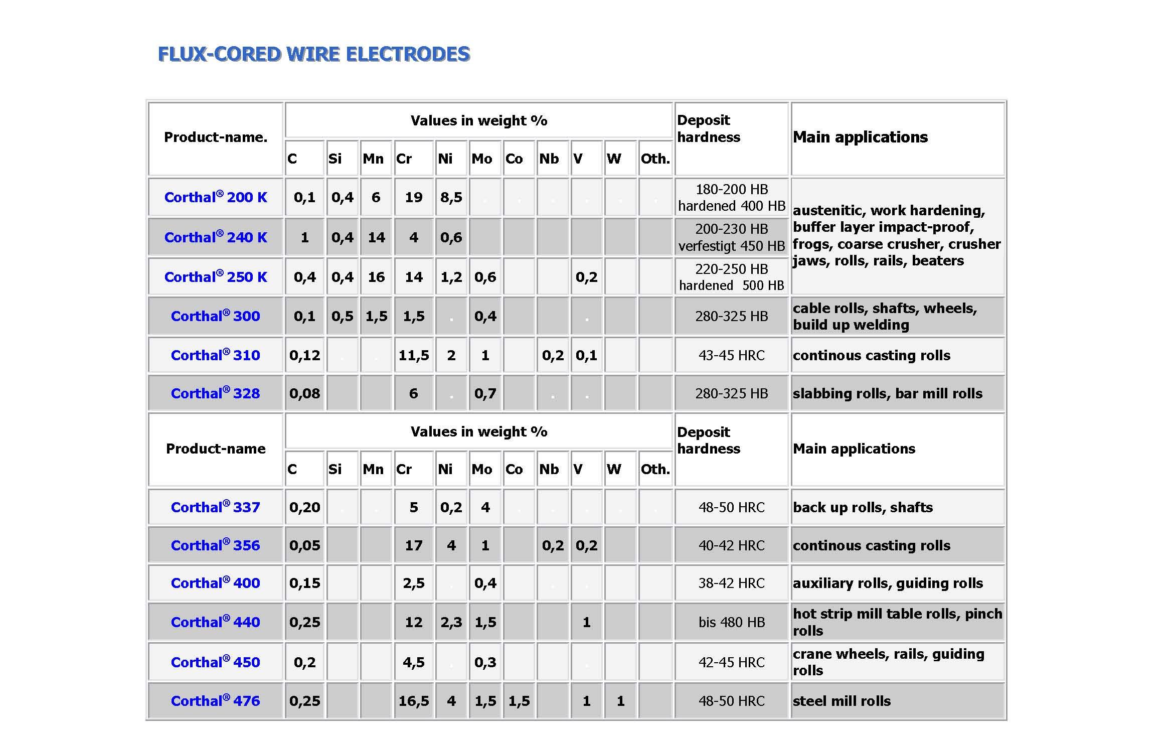
Task: Open the Corthal 440 product link
Action: pyautogui.click(x=216, y=622)
